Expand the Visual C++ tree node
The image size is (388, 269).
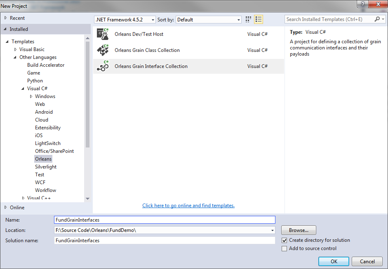(23, 198)
